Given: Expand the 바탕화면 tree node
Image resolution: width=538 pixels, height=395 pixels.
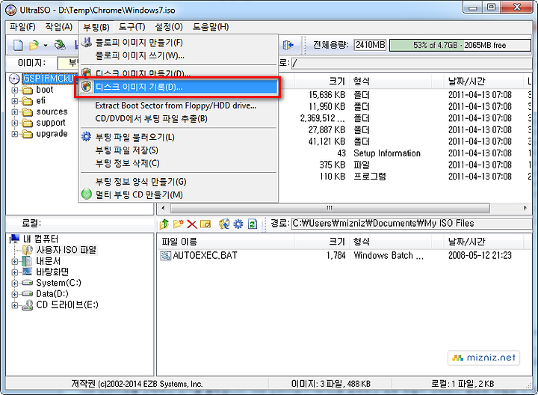Looking at the screenshot, I should click(x=15, y=272).
